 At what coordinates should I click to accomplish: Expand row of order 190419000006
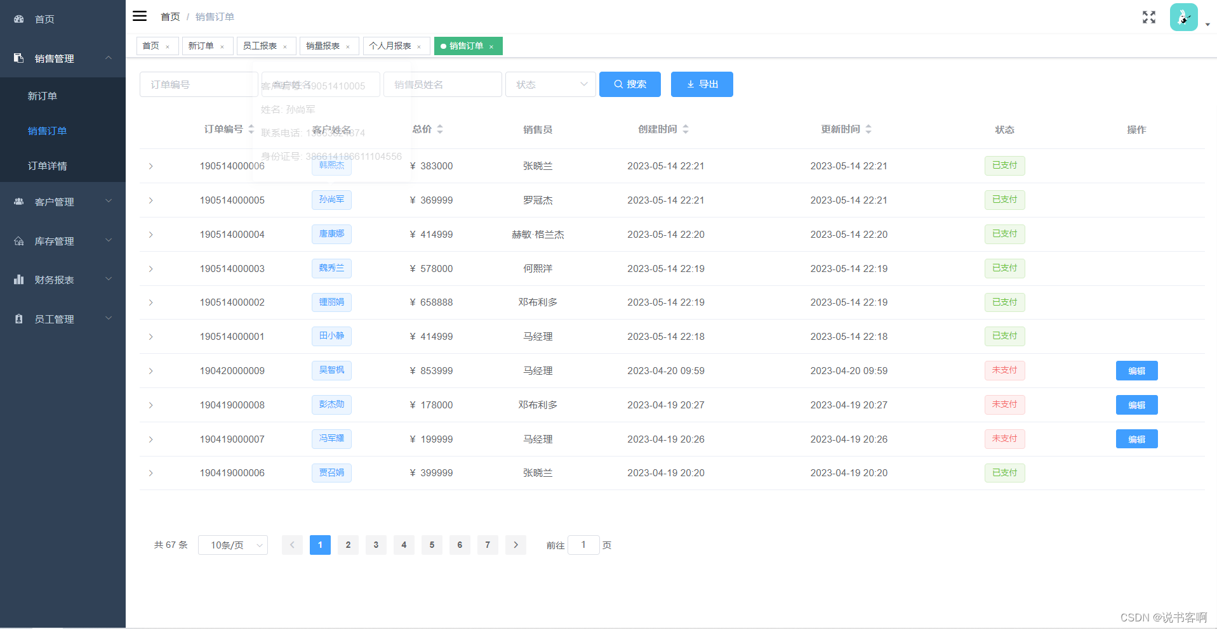150,473
